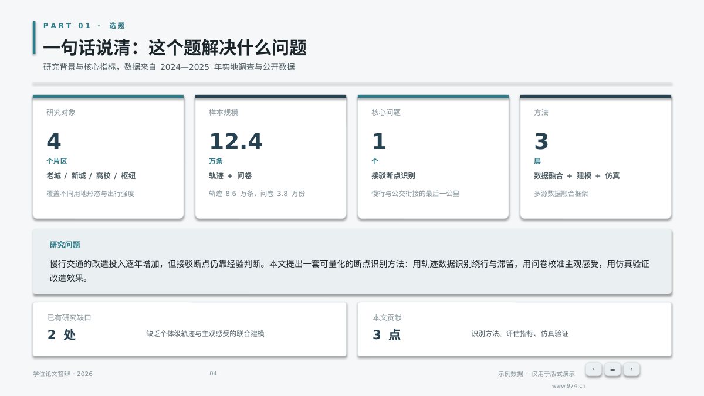Viewport: 704px width, 396px height.
Task: Click 轨迹 8.6 万条，问卷 3.8 万份 detail
Action: pos(257,193)
